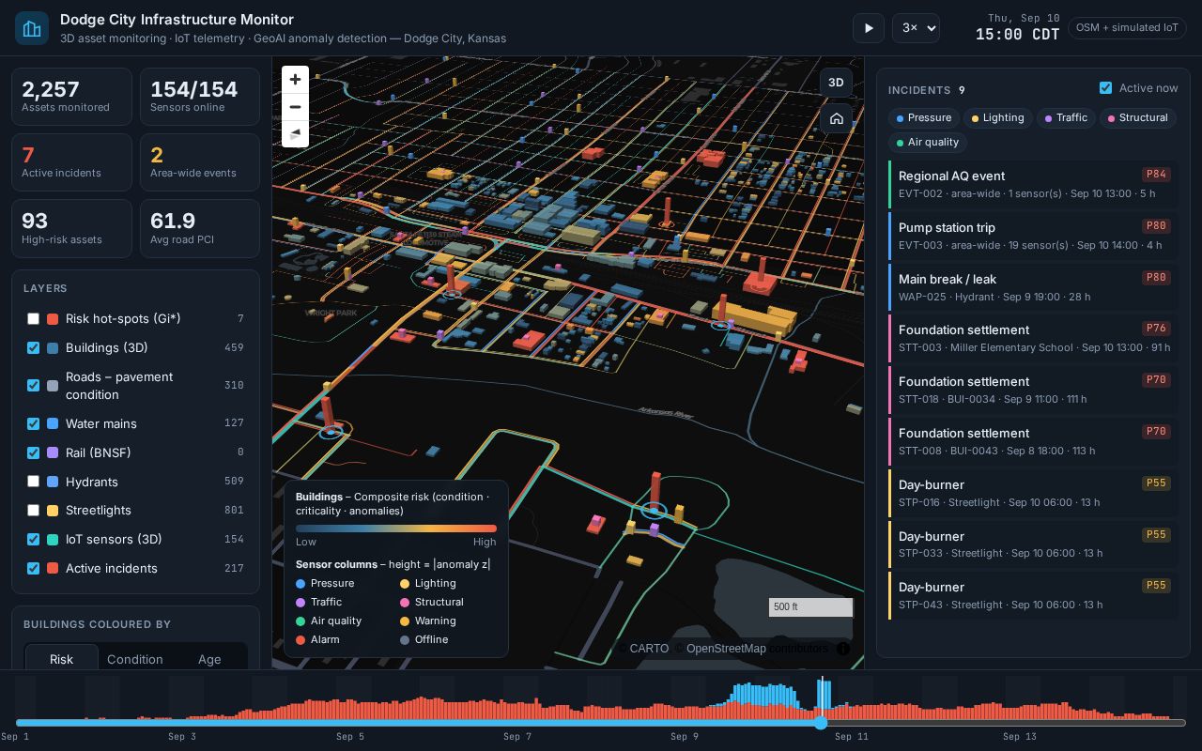This screenshot has width=1202, height=751.
Task: Filter incidents by Structural chip
Action: (x=1137, y=118)
